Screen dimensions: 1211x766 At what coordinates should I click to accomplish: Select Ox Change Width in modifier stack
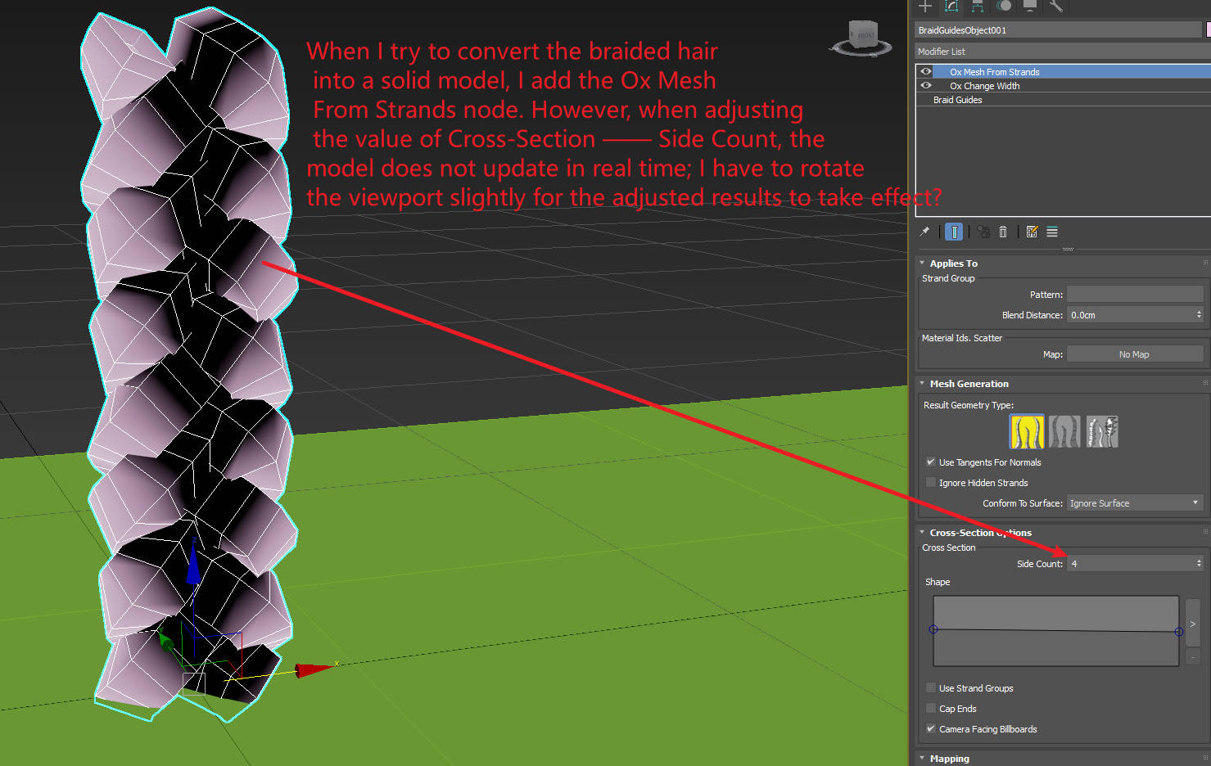coord(984,86)
